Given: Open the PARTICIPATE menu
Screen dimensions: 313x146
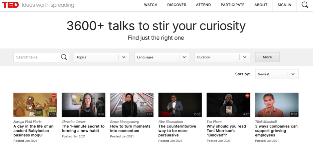Looking at the screenshot, I should 233,5.
